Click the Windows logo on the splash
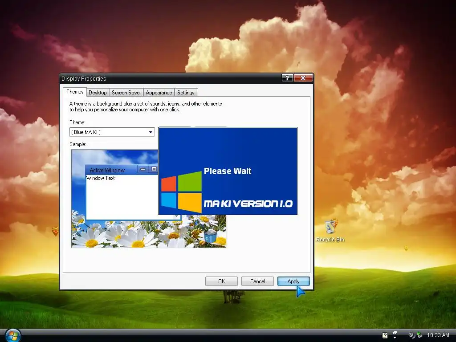The width and height of the screenshot is (456, 342). point(182,192)
